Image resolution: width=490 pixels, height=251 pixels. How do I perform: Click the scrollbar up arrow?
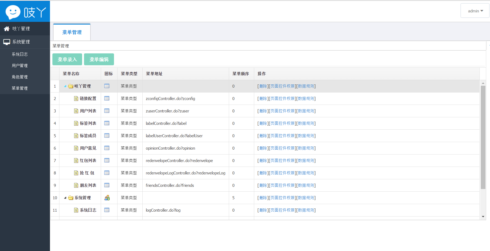(483, 83)
